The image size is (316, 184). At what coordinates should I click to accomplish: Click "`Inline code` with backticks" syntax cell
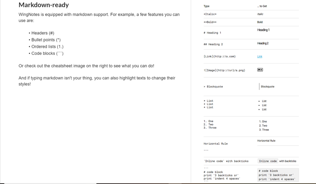(226, 161)
